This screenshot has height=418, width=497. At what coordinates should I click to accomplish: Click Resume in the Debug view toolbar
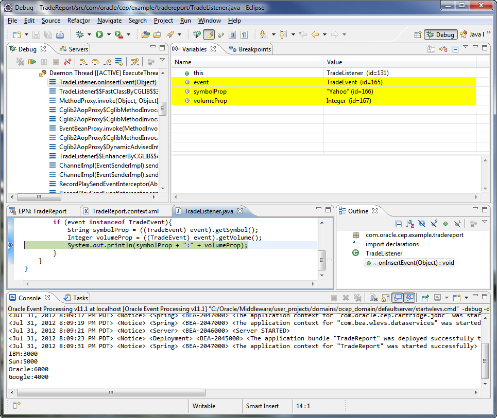coord(32,62)
